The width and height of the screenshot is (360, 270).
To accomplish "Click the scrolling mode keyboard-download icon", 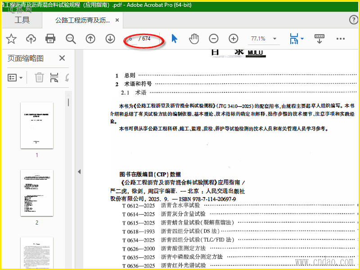I will [319, 39].
